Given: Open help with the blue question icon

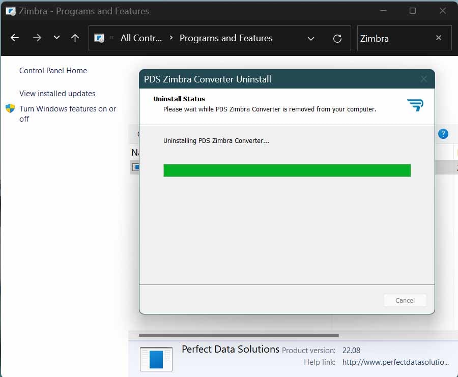Looking at the screenshot, I should pyautogui.click(x=443, y=134).
